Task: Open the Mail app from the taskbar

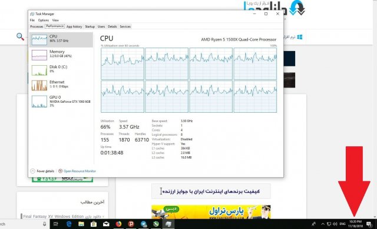Action: (x=106, y=224)
